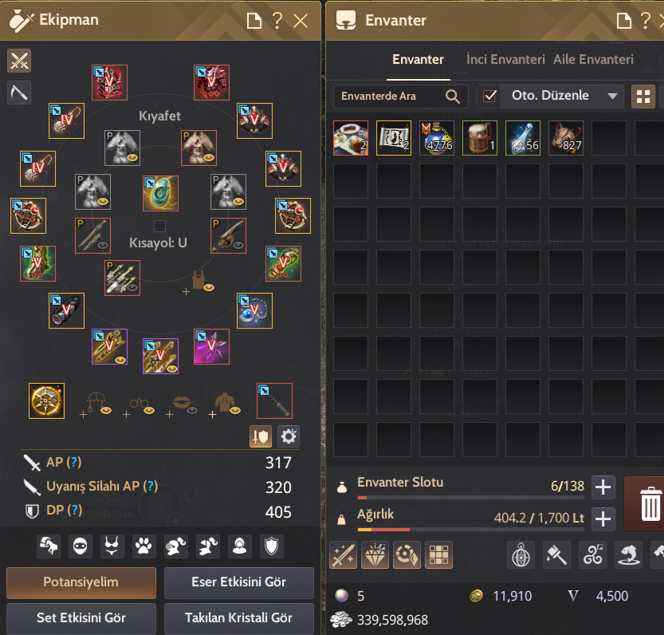Viewport: 664px width, 635px height.
Task: Click the hammer repair icon in inventory
Action: (x=556, y=554)
